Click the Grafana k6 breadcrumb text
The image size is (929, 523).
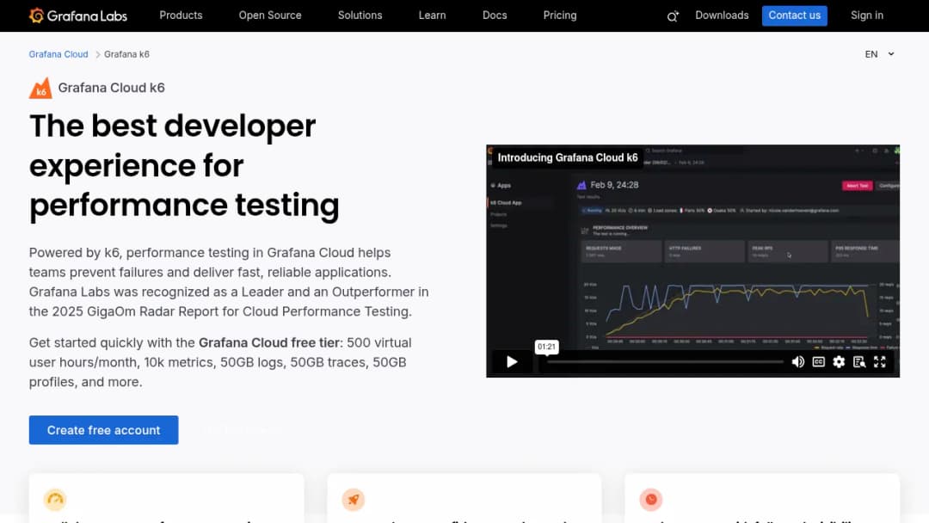(126, 54)
